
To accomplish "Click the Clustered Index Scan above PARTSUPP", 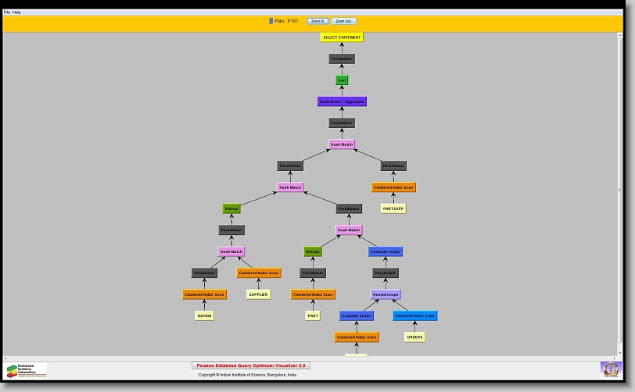I will 393,187.
